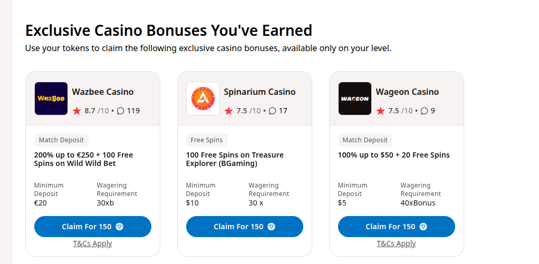Select the Free Spins tag on Spinarium

point(207,140)
